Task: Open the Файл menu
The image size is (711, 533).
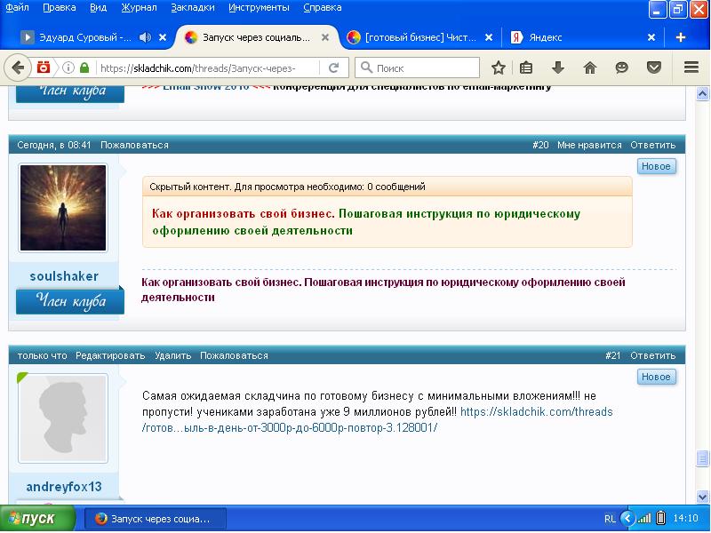Action: [x=17, y=8]
